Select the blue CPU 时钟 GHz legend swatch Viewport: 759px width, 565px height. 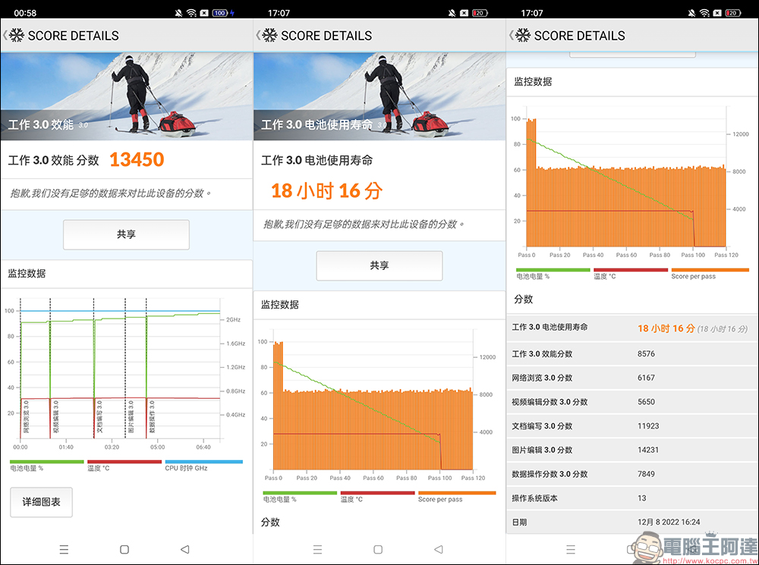[203, 461]
